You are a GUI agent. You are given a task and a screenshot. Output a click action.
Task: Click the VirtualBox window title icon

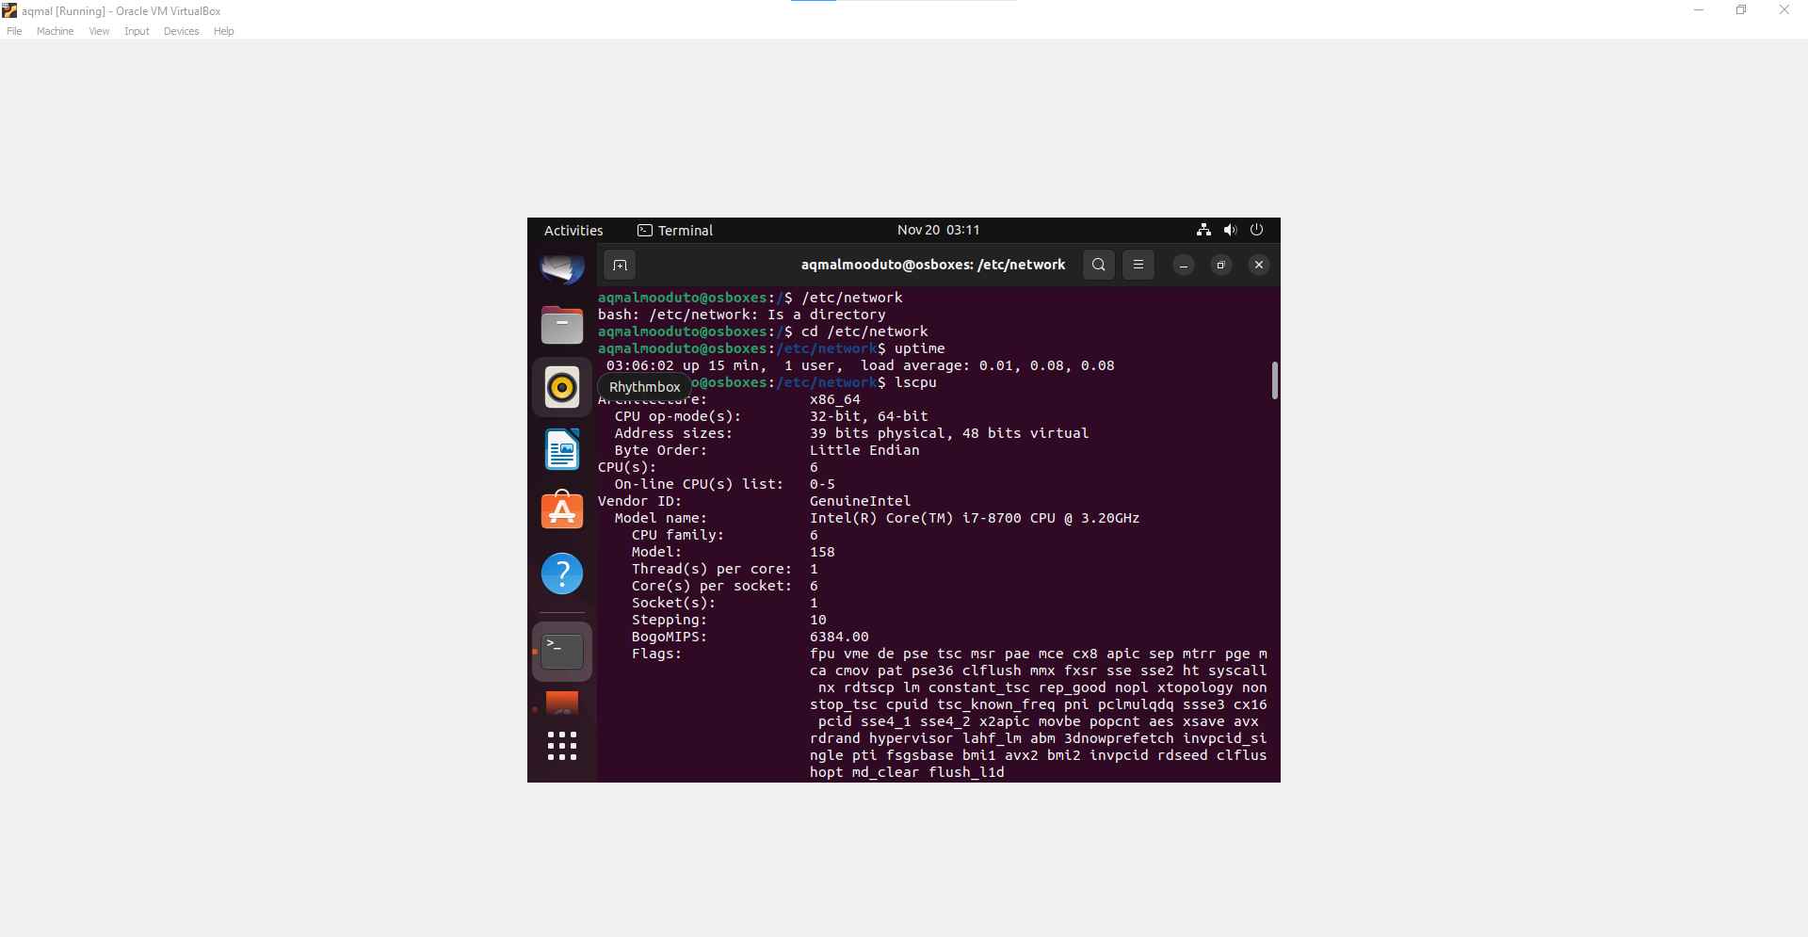coord(9,10)
